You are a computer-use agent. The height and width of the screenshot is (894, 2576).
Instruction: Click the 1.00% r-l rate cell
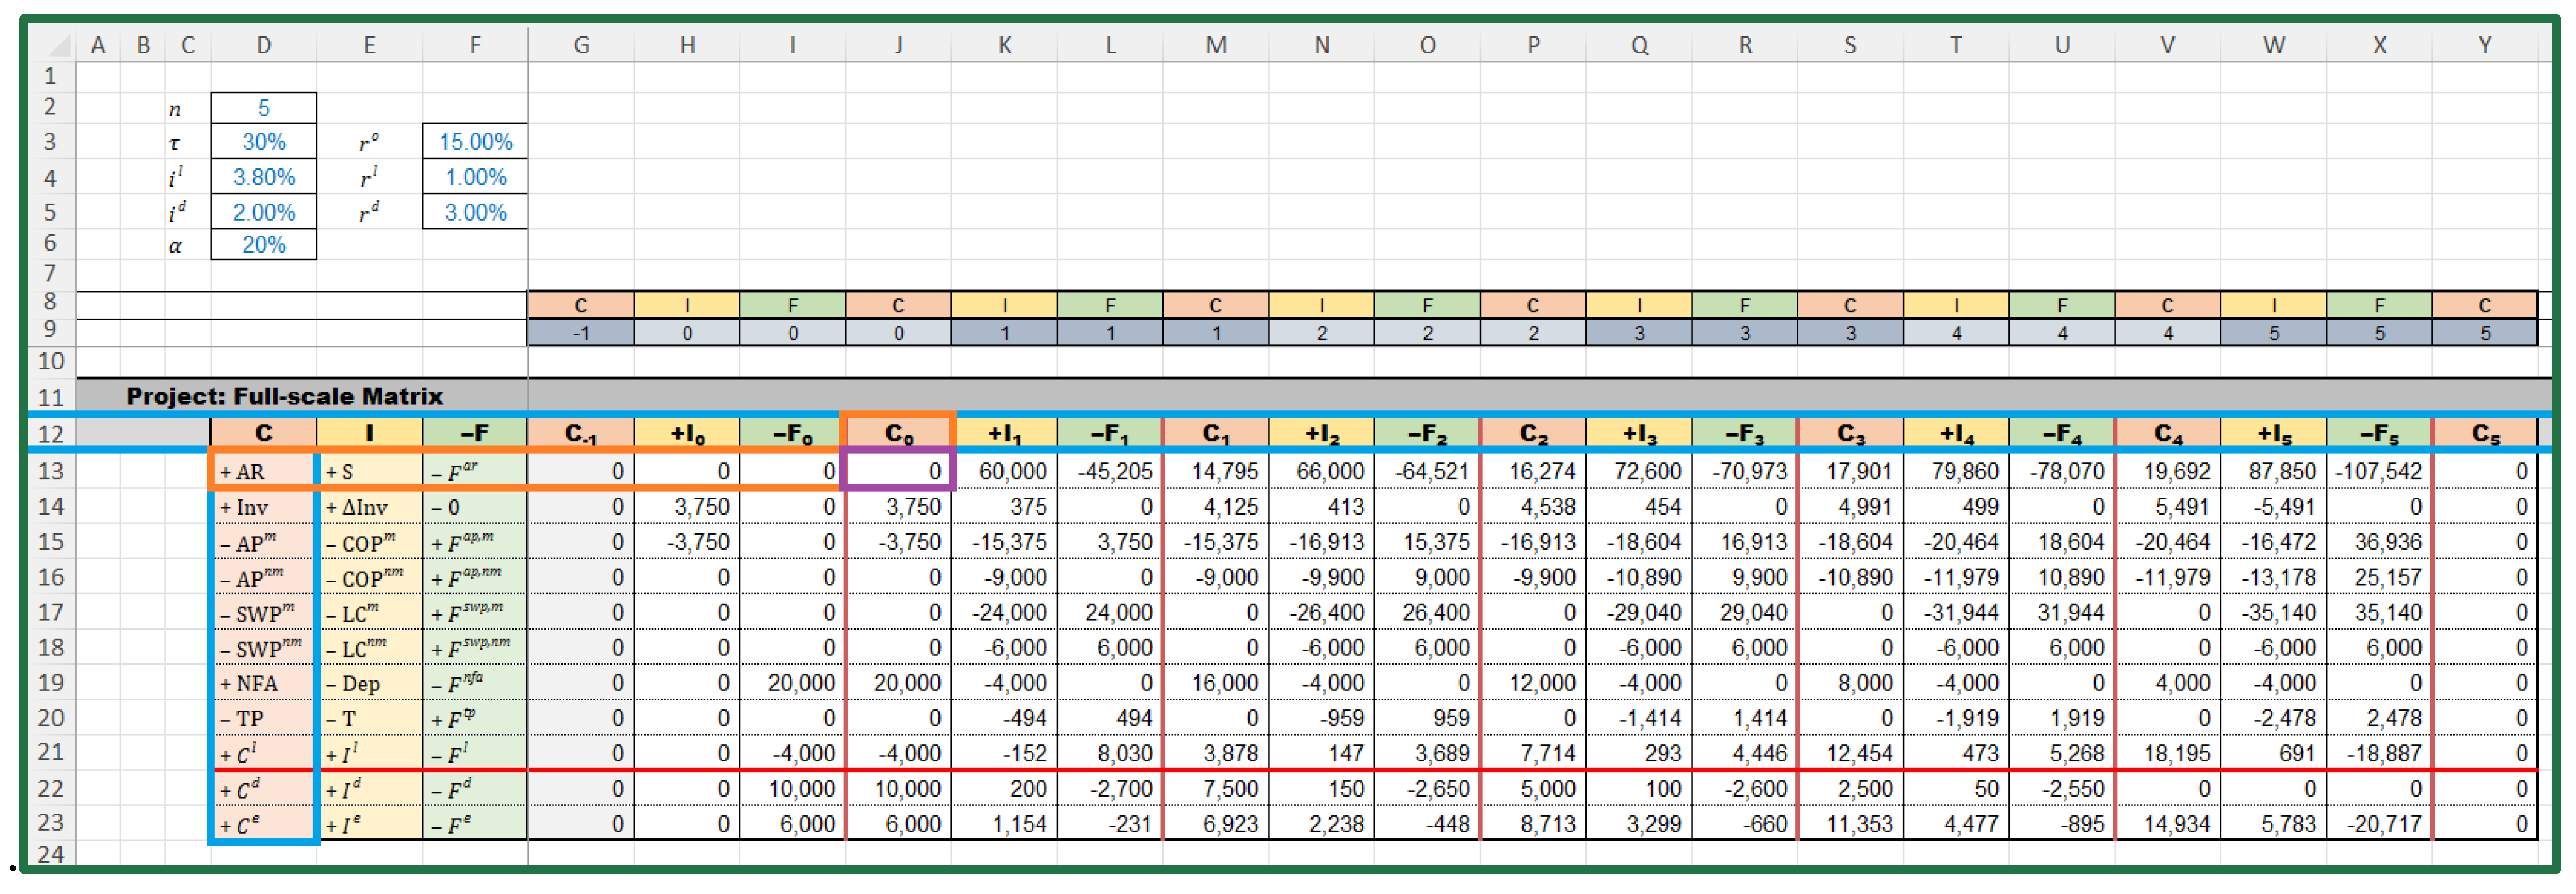[x=475, y=177]
